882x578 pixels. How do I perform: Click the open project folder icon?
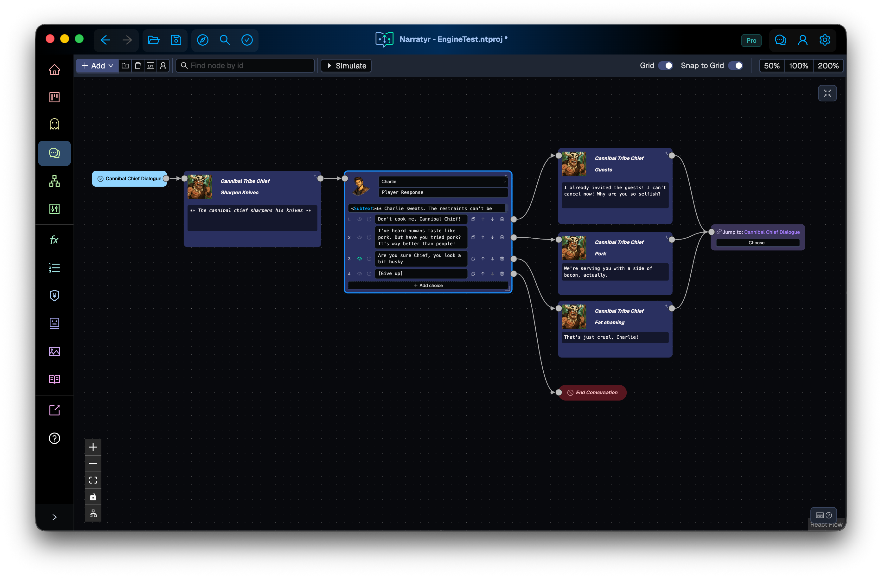(154, 40)
